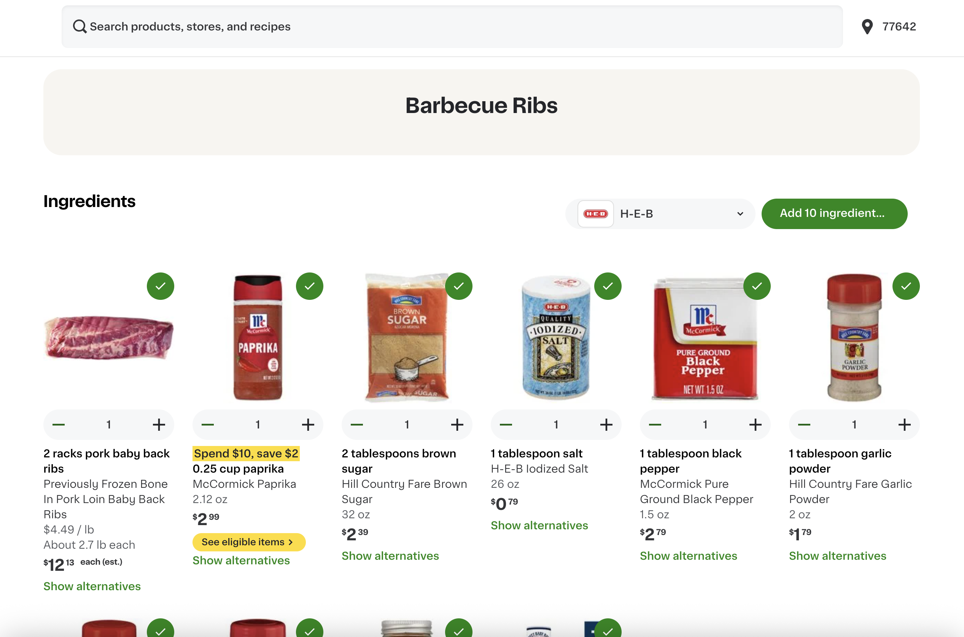Show alternatives for brown sugar
The image size is (964, 637).
(390, 556)
